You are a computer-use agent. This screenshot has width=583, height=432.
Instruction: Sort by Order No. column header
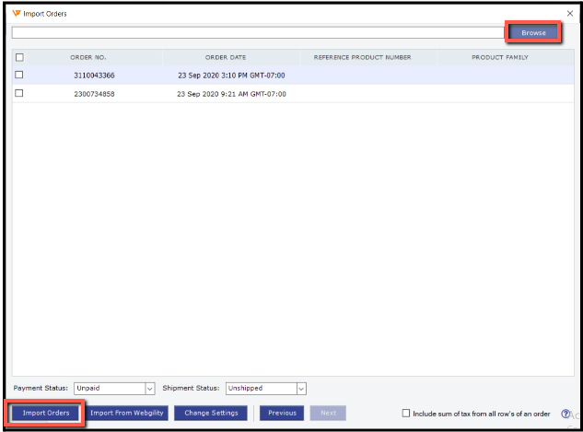tap(88, 57)
